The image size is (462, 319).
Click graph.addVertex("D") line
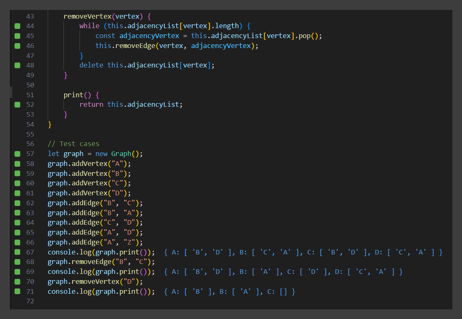pos(89,193)
